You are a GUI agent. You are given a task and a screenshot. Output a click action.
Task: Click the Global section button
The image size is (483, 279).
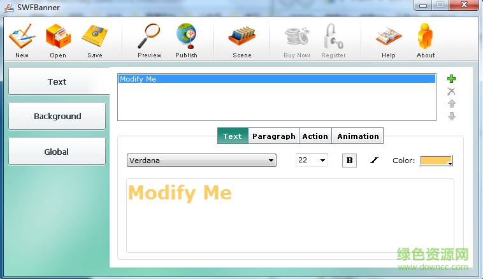click(57, 152)
